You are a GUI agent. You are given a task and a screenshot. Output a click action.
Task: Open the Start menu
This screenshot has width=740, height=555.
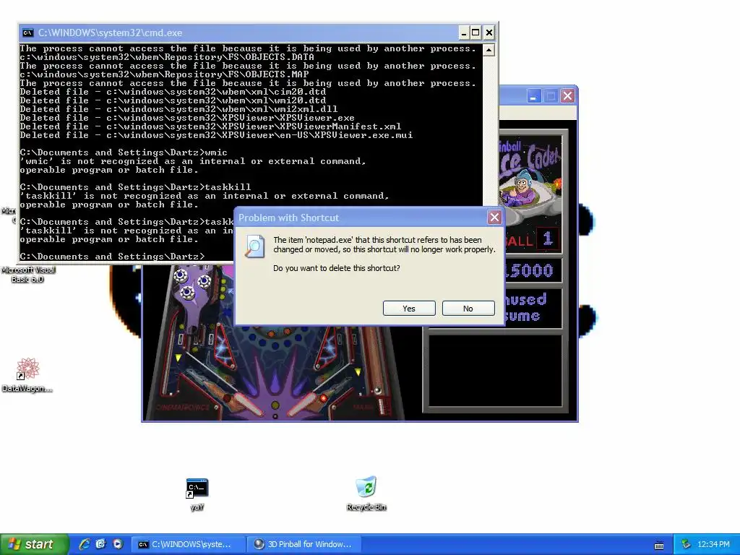[33, 544]
